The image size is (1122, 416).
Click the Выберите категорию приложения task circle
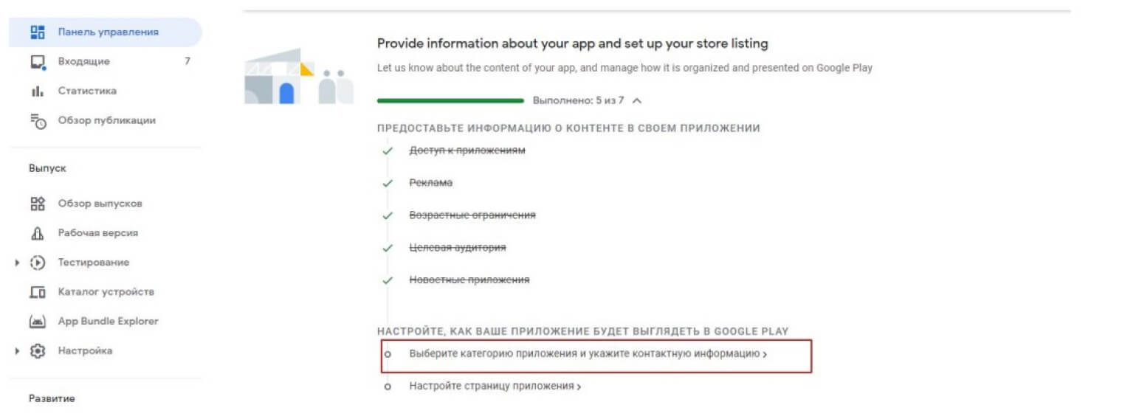(x=388, y=354)
